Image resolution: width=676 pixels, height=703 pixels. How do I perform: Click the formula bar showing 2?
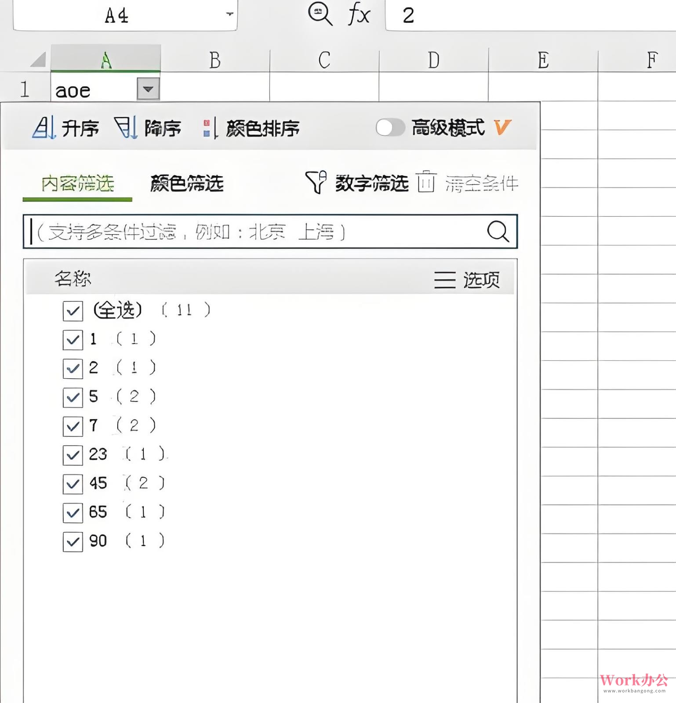click(531, 15)
